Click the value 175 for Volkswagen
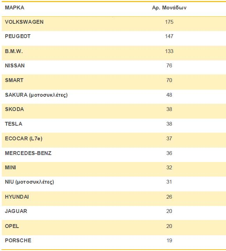 point(169,22)
